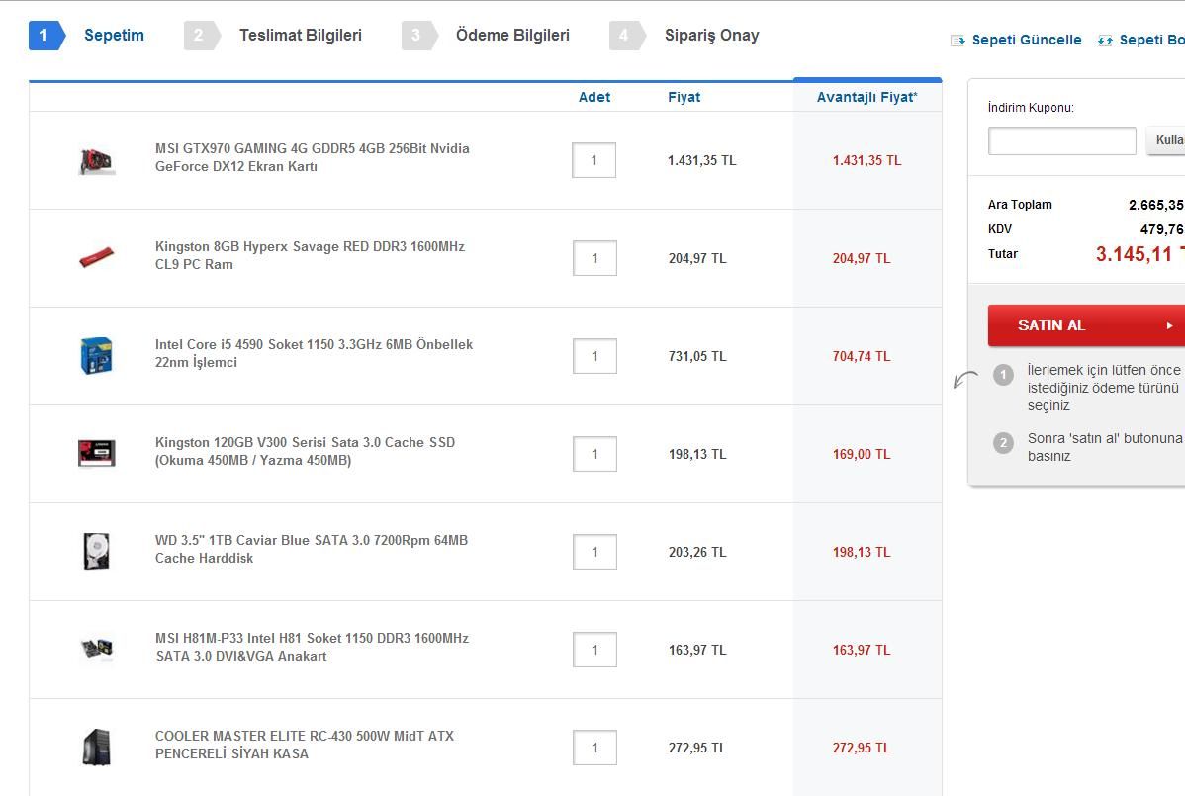Open the Intel Core i5 4590 image
The height and width of the screenshot is (796, 1185).
(96, 356)
